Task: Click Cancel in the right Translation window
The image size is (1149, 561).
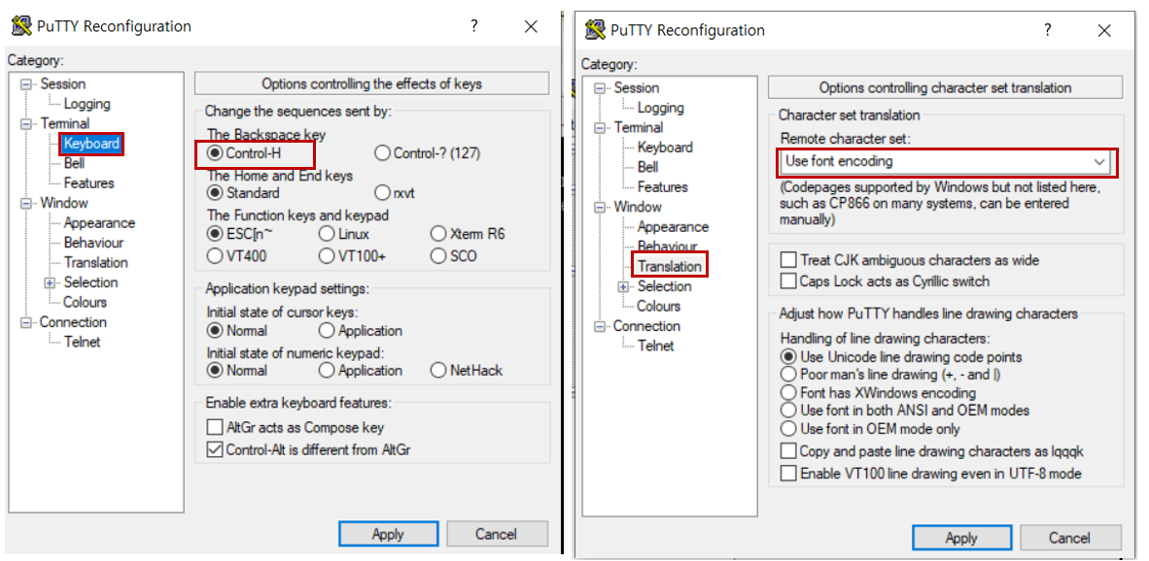Action: click(1070, 538)
